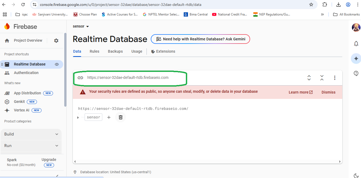This screenshot has width=361, height=178.
Task: Bookmark page with star icon
Action: (311, 5)
